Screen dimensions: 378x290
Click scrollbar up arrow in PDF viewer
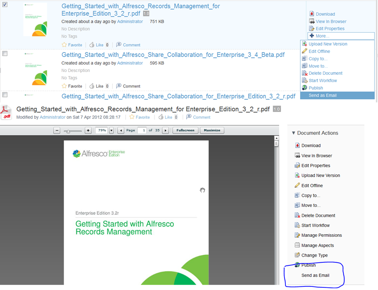point(277,138)
